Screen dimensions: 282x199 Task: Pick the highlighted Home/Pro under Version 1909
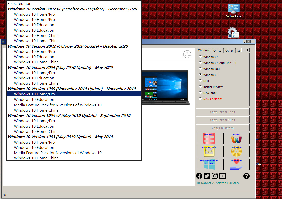click(x=74, y=94)
